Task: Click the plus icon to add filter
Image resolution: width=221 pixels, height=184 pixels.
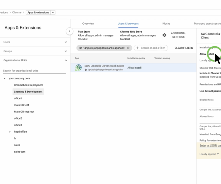Action: [138, 48]
